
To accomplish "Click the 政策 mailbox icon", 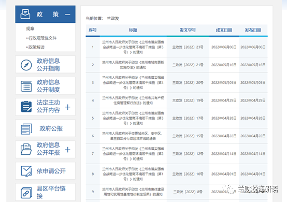I will (x=25, y=14).
